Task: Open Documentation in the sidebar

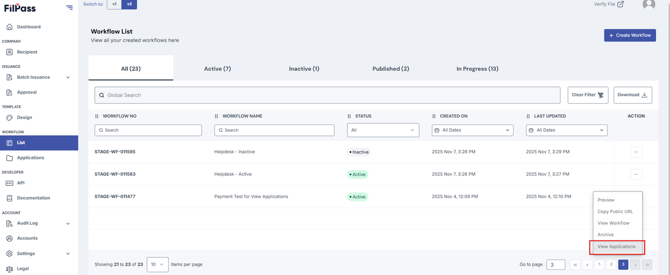Action: [x=33, y=198]
